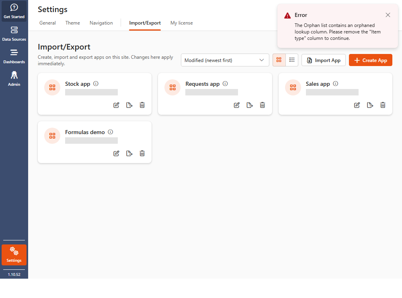Open the Get Started help section
The width and height of the screenshot is (402, 298).
(x=14, y=11)
